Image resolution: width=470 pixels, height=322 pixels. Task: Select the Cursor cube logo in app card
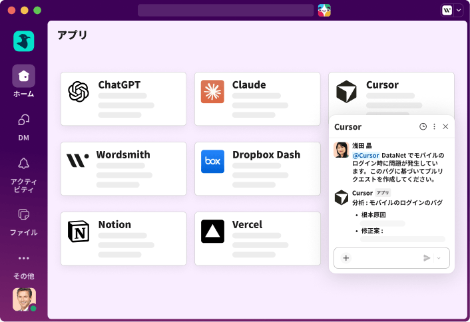[346, 92]
